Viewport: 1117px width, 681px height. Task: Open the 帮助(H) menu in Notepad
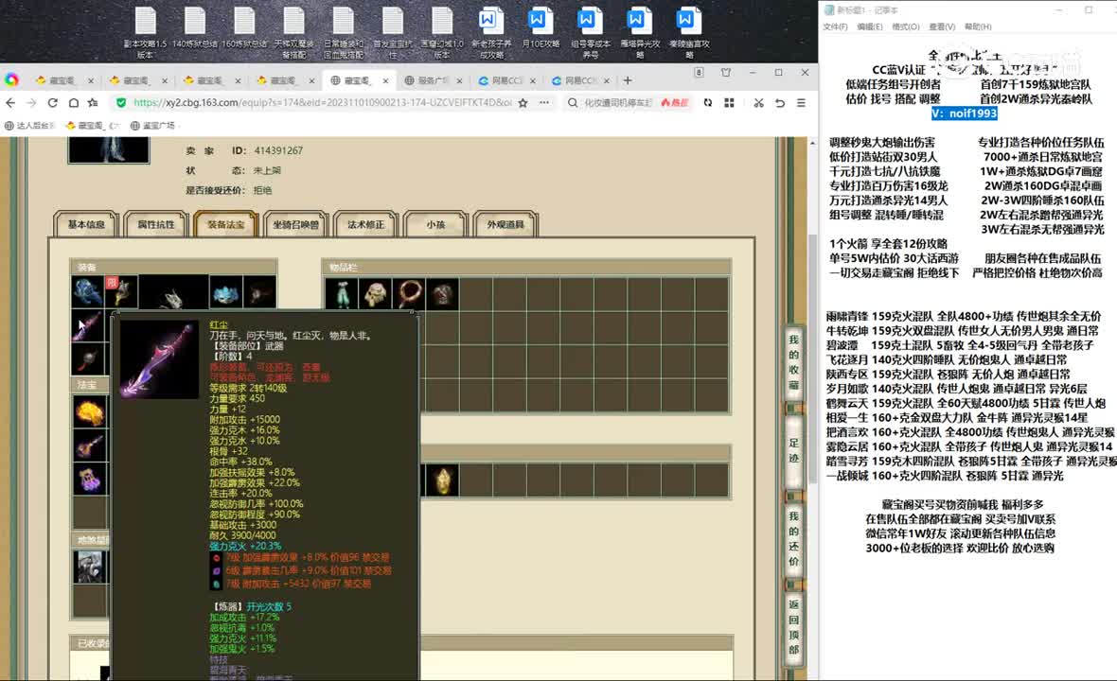click(977, 26)
